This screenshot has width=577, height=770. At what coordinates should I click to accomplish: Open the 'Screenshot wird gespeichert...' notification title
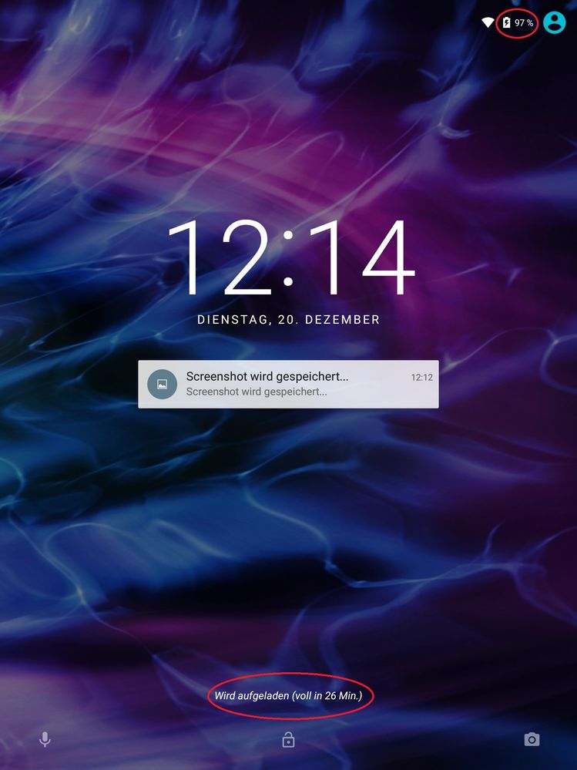[267, 377]
